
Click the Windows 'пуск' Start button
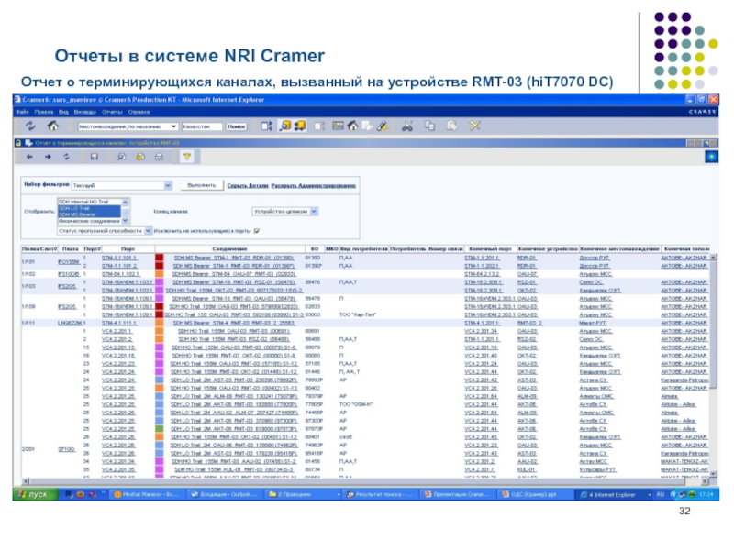tap(35, 496)
